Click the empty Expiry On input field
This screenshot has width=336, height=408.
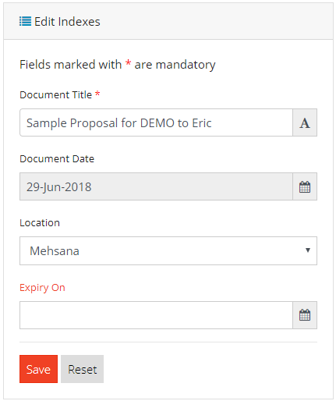(x=156, y=315)
